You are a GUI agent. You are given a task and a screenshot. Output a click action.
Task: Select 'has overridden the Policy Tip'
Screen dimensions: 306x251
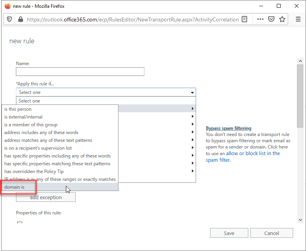[34, 171]
